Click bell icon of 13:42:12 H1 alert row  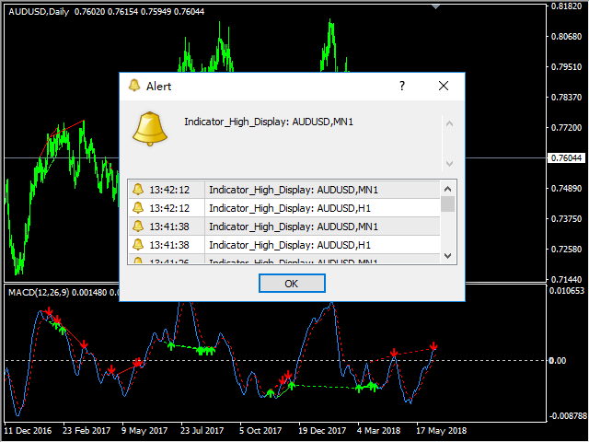click(138, 208)
